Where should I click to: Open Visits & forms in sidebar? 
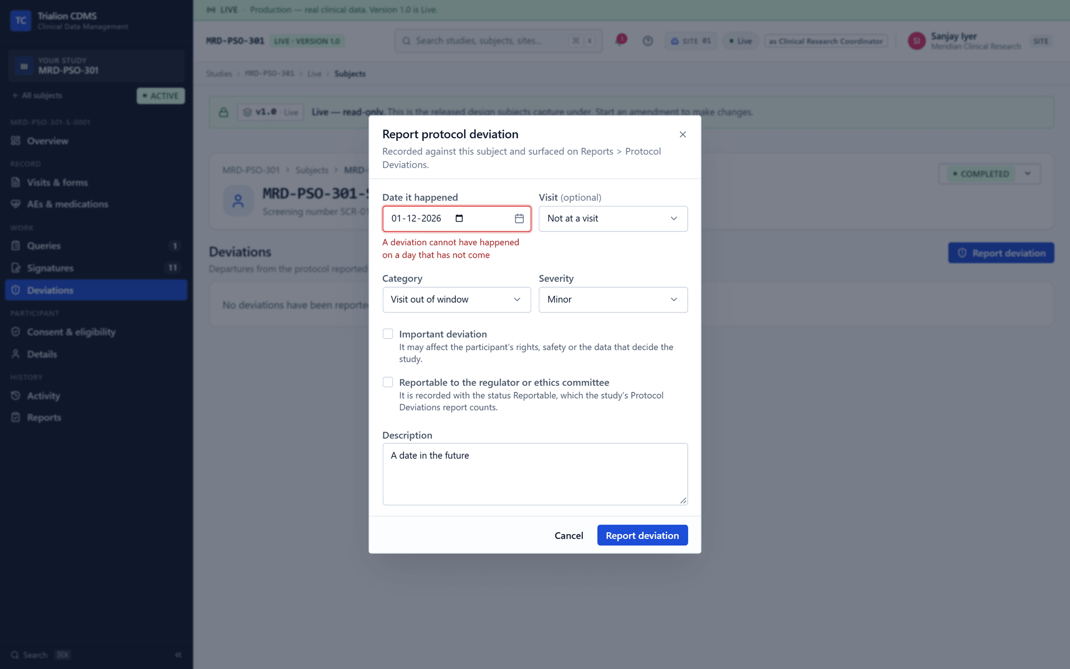click(96, 182)
